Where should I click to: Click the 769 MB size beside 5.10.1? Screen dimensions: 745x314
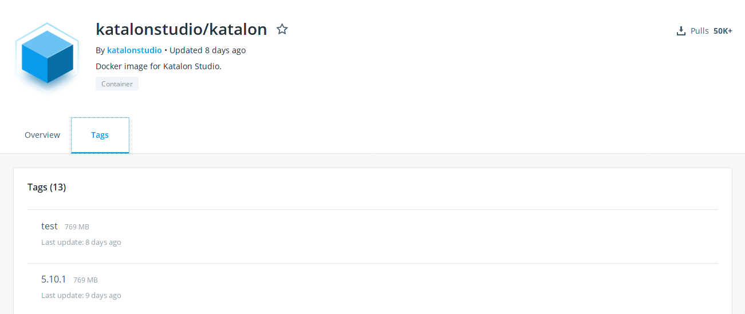85,280
